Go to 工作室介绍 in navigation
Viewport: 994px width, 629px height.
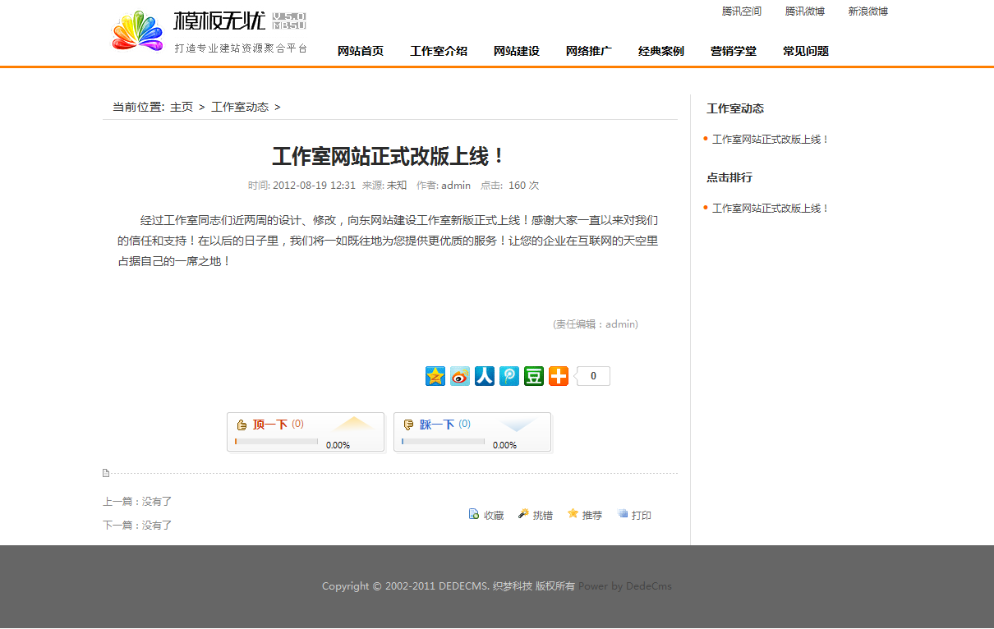coord(439,51)
